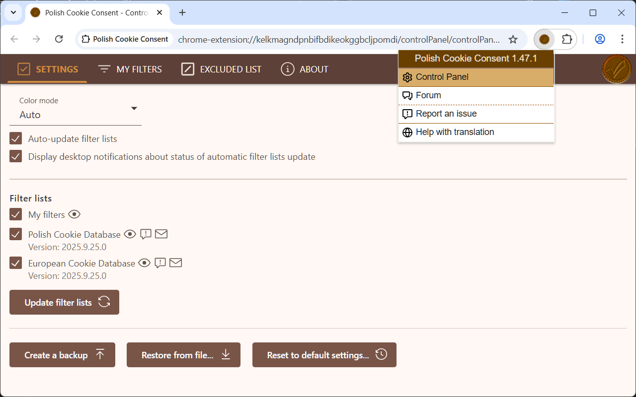Click Restore from file button
The height and width of the screenshot is (397, 636).
tap(183, 355)
